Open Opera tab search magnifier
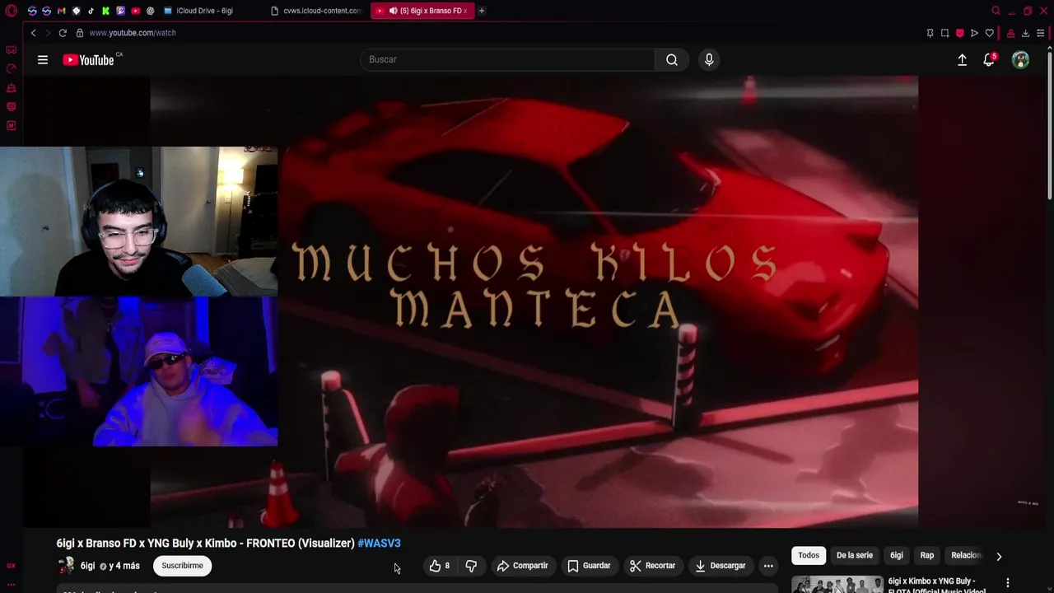The height and width of the screenshot is (593, 1054). point(996,11)
